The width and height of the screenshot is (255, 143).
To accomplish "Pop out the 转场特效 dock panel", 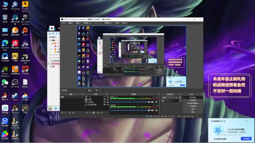I will (180, 94).
